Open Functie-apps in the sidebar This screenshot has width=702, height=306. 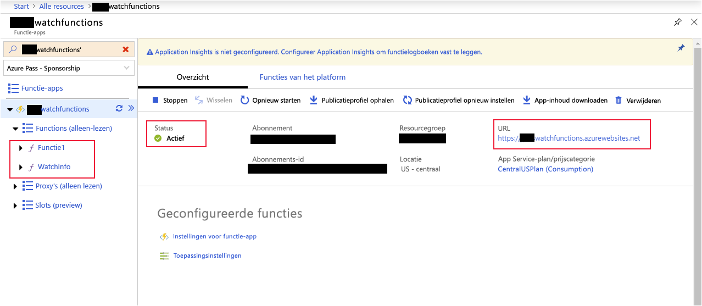click(42, 88)
